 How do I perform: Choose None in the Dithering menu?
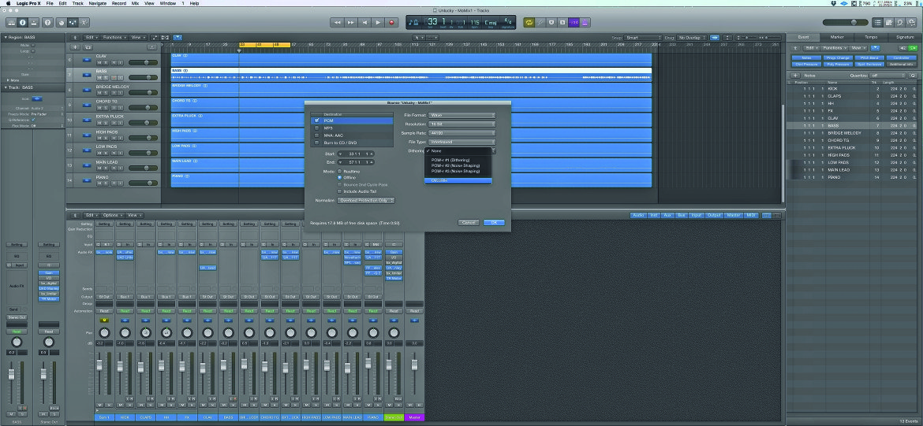click(x=458, y=151)
